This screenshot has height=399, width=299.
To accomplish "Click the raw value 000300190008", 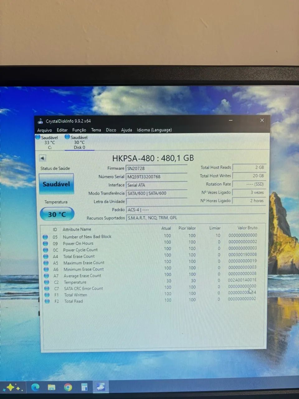I will tap(242, 255).
